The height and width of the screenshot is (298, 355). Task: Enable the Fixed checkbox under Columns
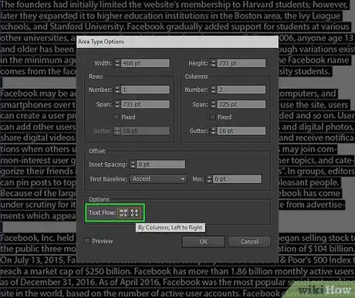pyautogui.click(x=212, y=117)
